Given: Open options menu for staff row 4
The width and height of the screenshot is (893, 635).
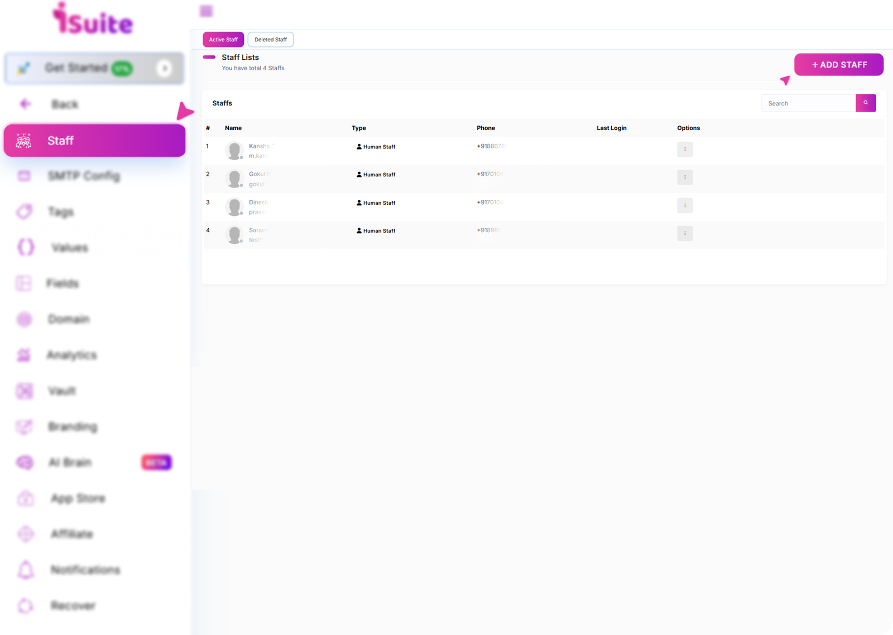Looking at the screenshot, I should pyautogui.click(x=685, y=233).
